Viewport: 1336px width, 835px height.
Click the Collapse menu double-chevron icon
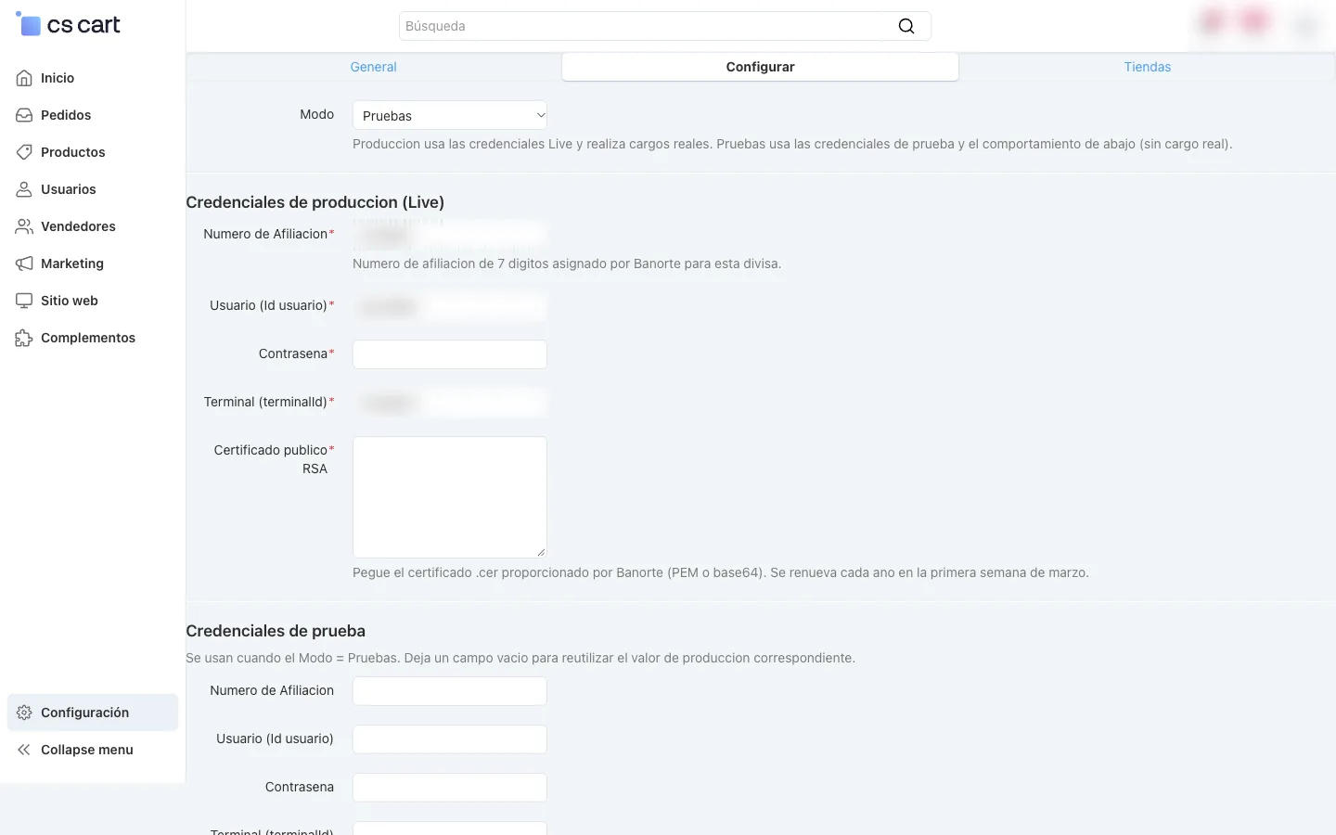coord(24,750)
